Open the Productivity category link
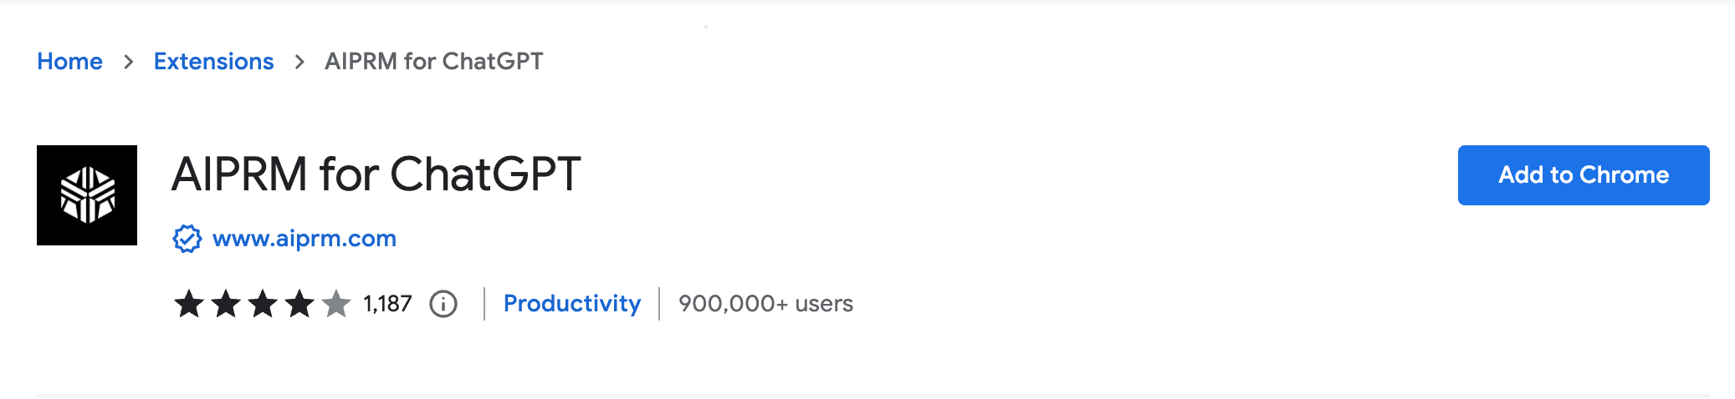1735x399 pixels. click(x=572, y=304)
